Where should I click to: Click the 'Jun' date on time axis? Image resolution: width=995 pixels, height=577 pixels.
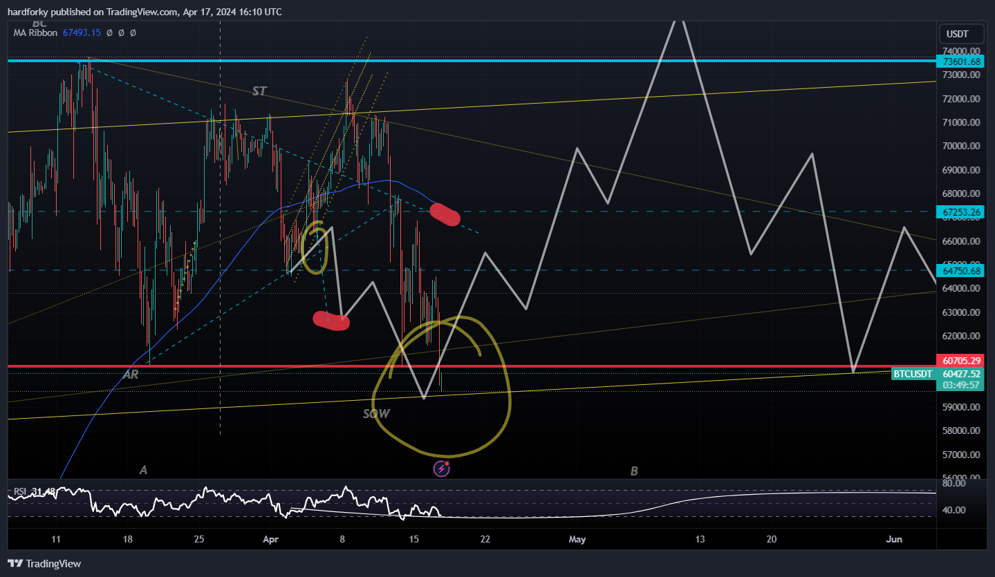895,540
